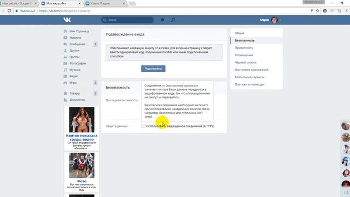Open Настройки приложений tab
This screenshot has width=350, height=197.
tap(256, 70)
